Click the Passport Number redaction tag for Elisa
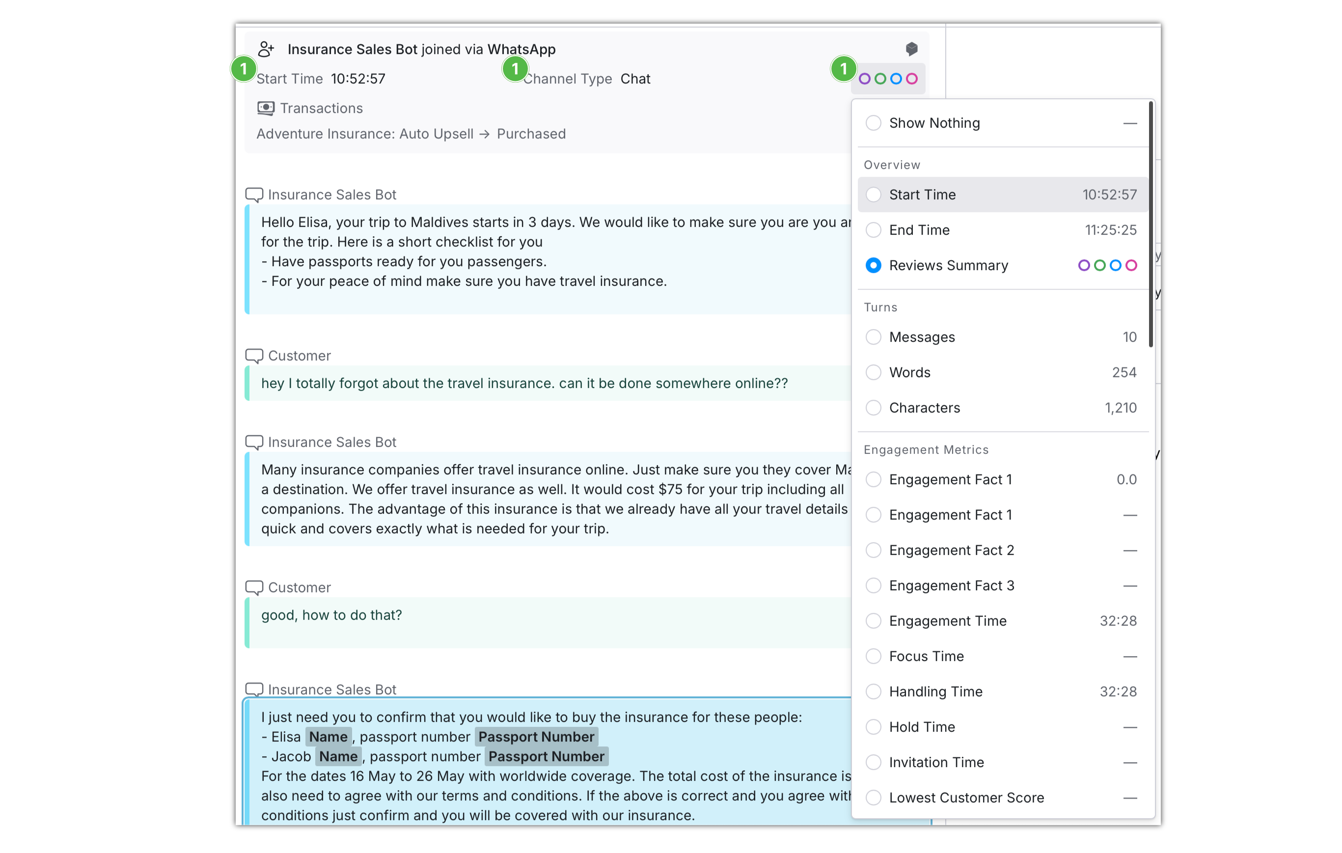This screenshot has height=853, width=1342. (x=536, y=737)
